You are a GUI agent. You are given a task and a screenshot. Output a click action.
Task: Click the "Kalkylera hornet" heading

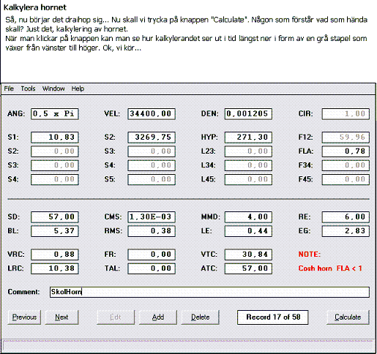(x=35, y=7)
